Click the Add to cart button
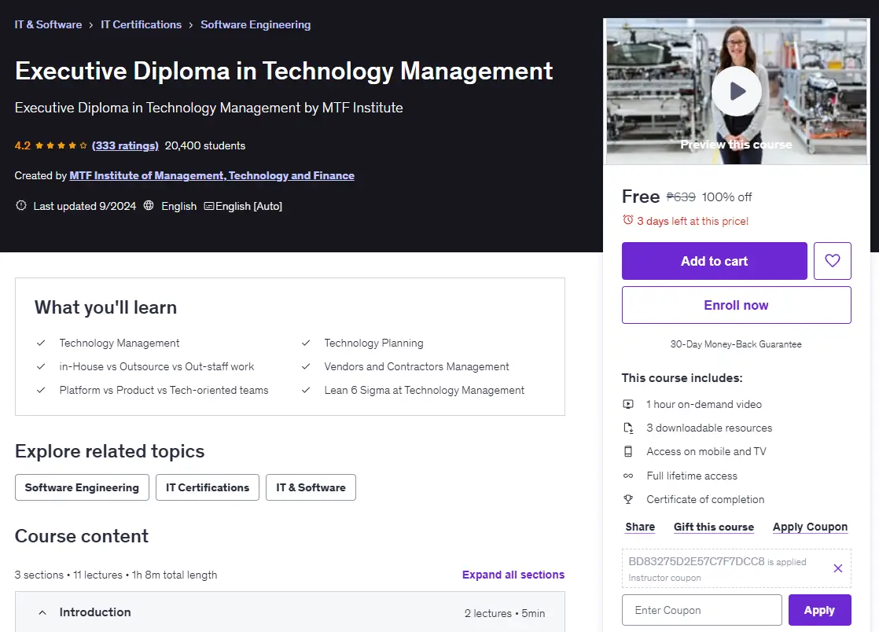Viewport: 879px width, 632px height. pyautogui.click(x=714, y=260)
